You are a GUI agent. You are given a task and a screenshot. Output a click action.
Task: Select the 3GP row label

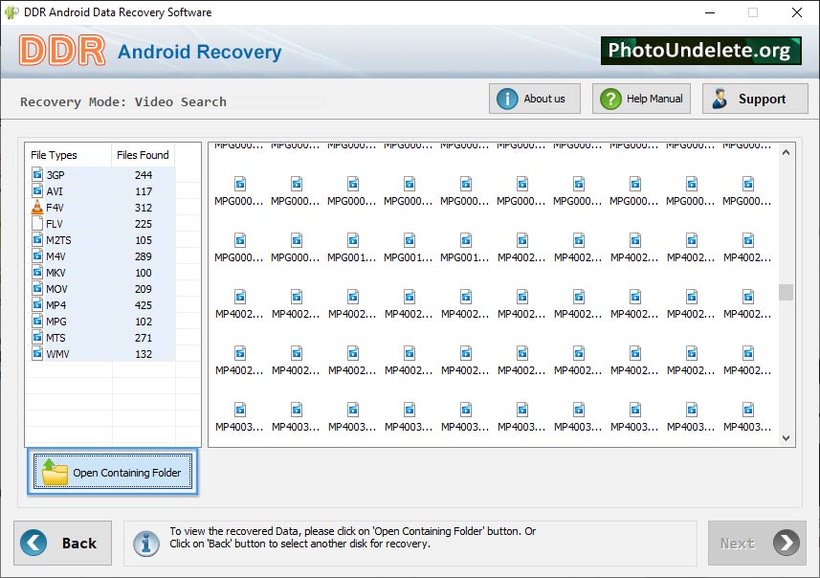coord(55,175)
